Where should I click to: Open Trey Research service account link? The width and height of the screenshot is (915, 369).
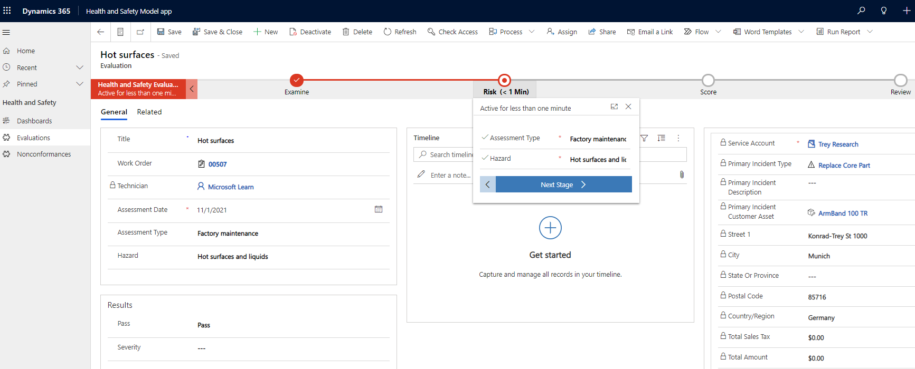(838, 144)
